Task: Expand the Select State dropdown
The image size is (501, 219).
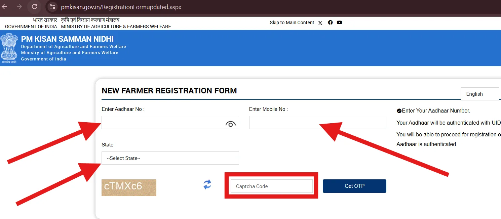Action: (x=170, y=158)
